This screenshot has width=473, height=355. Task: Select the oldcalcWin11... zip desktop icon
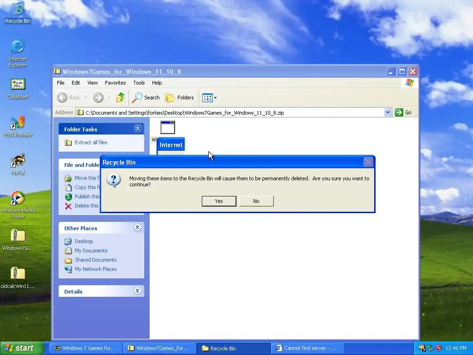click(18, 278)
